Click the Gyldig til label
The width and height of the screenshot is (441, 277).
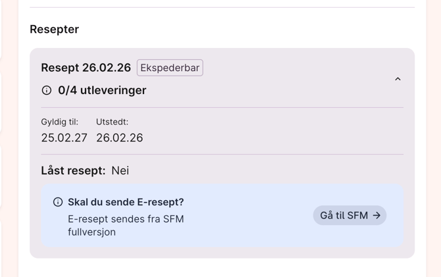tap(59, 122)
